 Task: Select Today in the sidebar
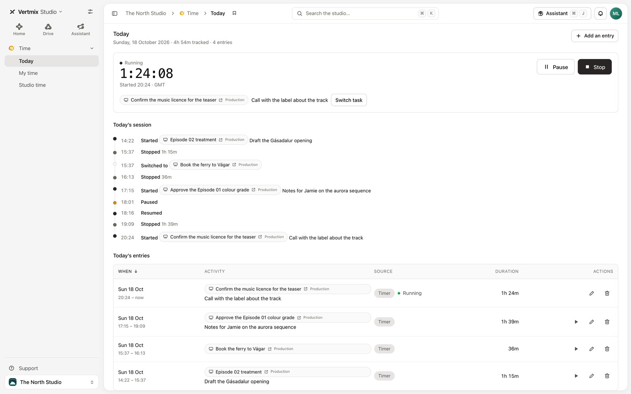coord(52,61)
